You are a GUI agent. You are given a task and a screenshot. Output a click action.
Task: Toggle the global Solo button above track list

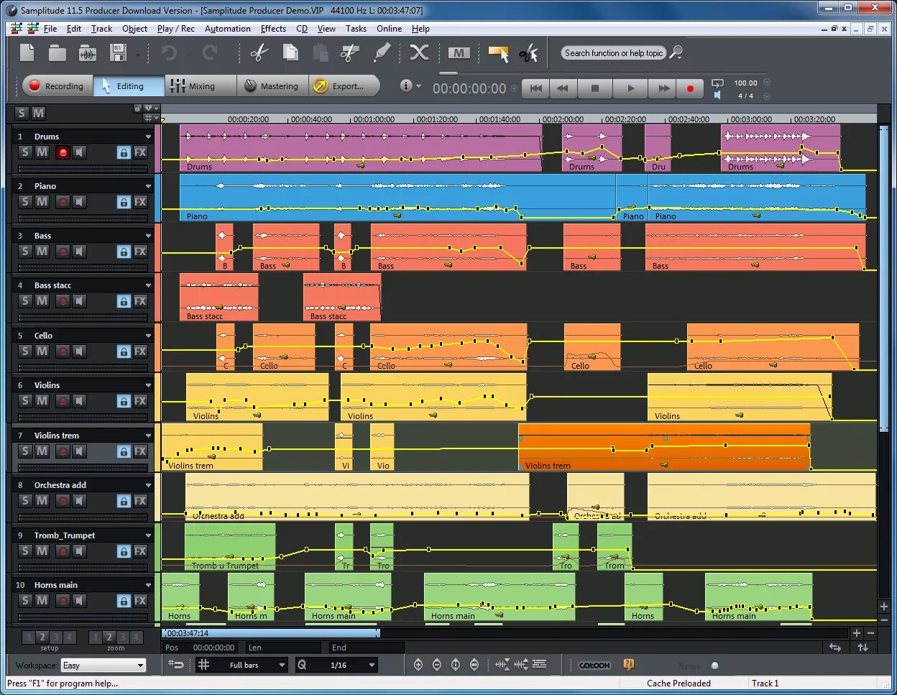[x=22, y=113]
